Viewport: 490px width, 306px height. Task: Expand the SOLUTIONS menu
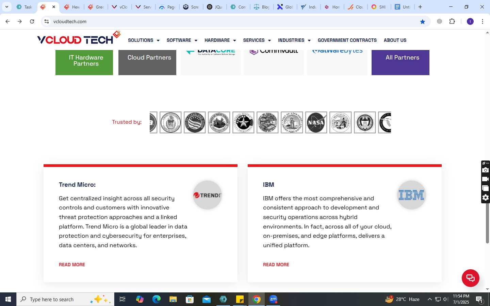pos(144,40)
